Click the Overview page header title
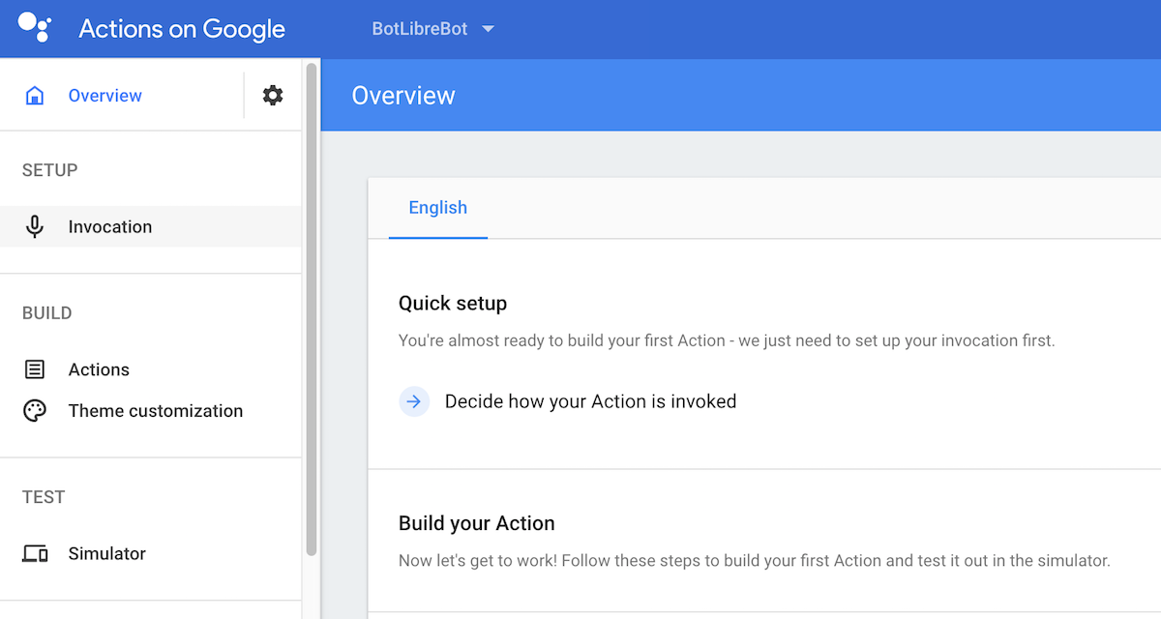Screen dimensions: 1161x619 point(403,96)
